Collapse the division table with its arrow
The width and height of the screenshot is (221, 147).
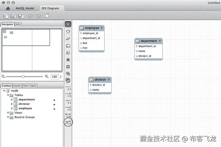[x=109, y=79]
